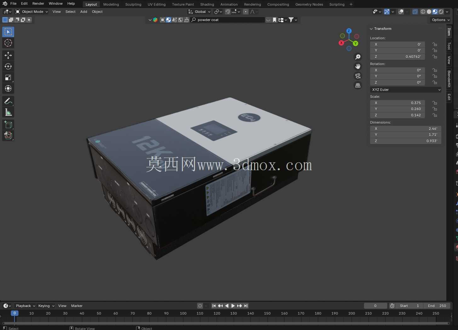Click the red X axis on navigation gizmo
The image size is (458, 330).
click(x=341, y=43)
